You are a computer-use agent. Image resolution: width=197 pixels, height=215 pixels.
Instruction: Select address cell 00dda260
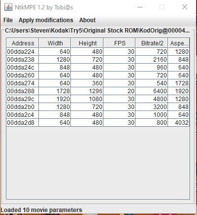(23, 75)
